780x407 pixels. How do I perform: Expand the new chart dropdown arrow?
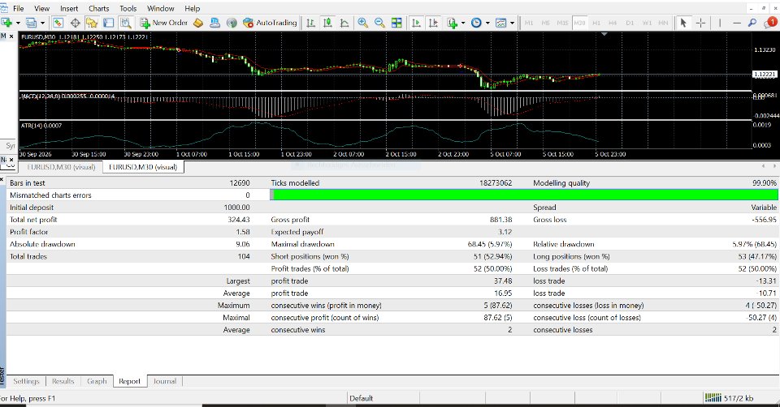click(18, 23)
